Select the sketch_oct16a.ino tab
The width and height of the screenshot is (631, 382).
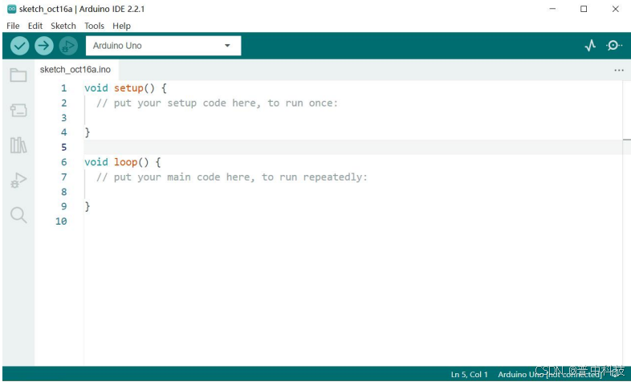pos(75,70)
